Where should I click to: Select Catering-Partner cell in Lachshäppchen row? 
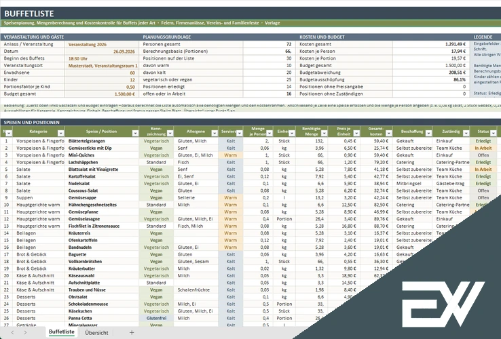(x=451, y=162)
